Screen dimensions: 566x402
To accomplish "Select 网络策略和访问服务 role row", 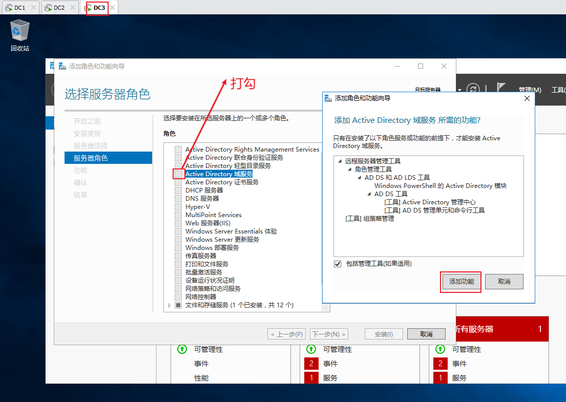I will [x=213, y=289].
